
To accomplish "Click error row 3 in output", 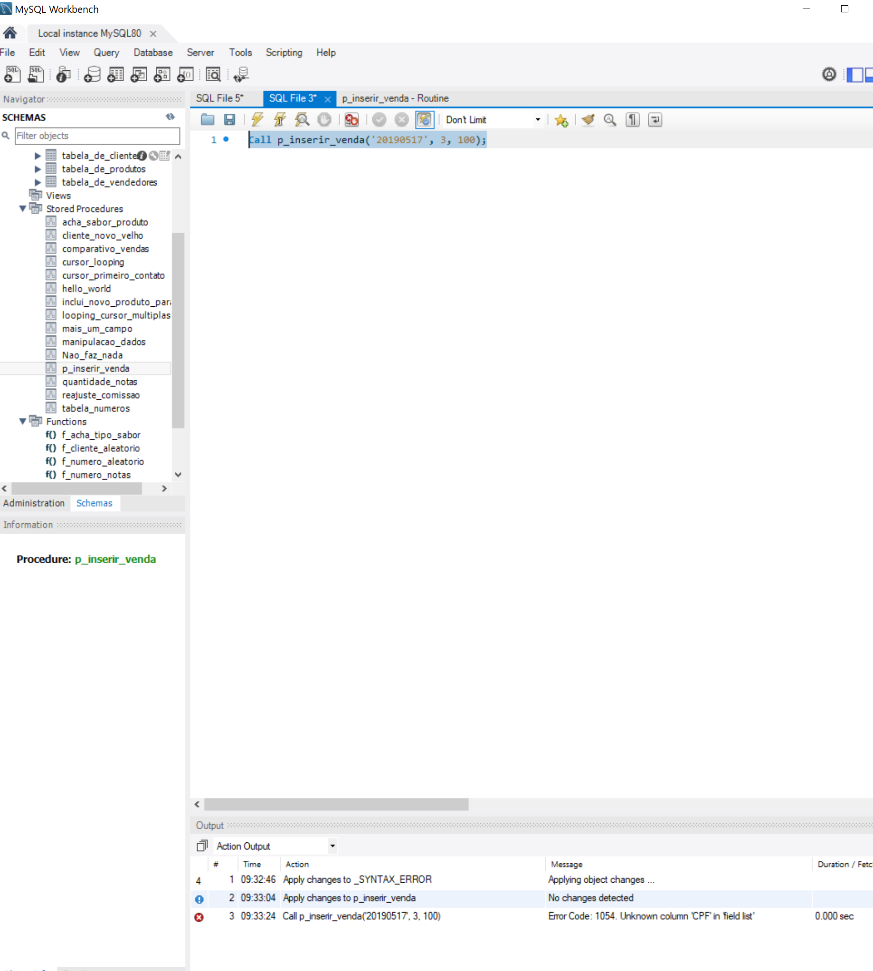I will (531, 916).
